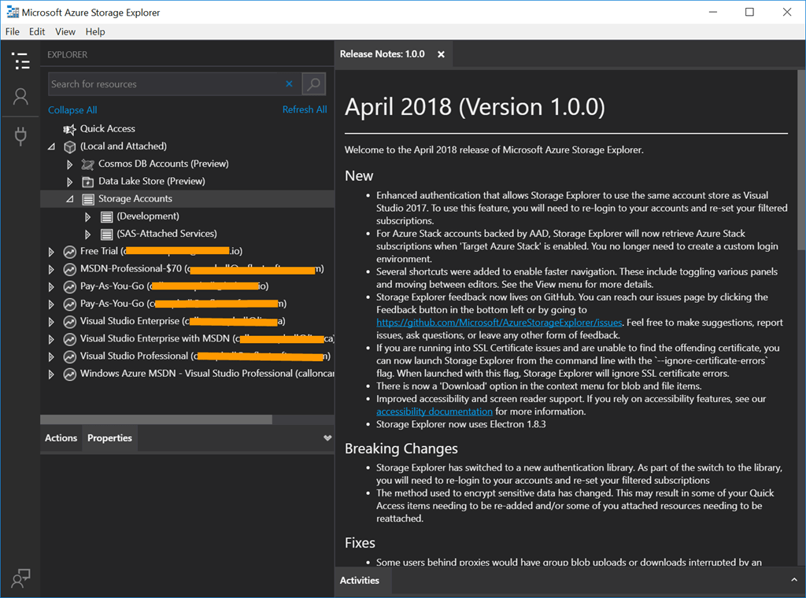Click the magnifier search button

coord(313,84)
